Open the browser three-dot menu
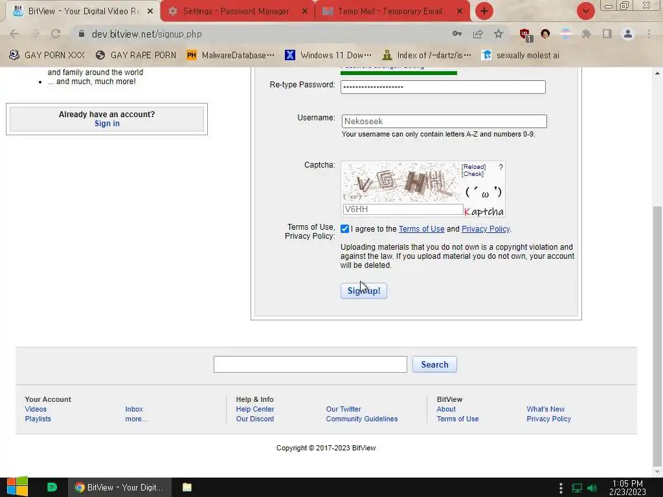This screenshot has height=497, width=663. [x=649, y=34]
